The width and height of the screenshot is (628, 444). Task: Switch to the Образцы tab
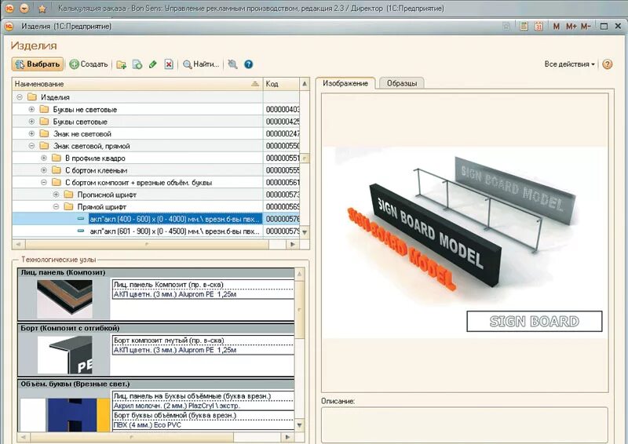[x=402, y=83]
